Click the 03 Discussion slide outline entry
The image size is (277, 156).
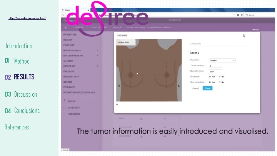click(x=21, y=94)
